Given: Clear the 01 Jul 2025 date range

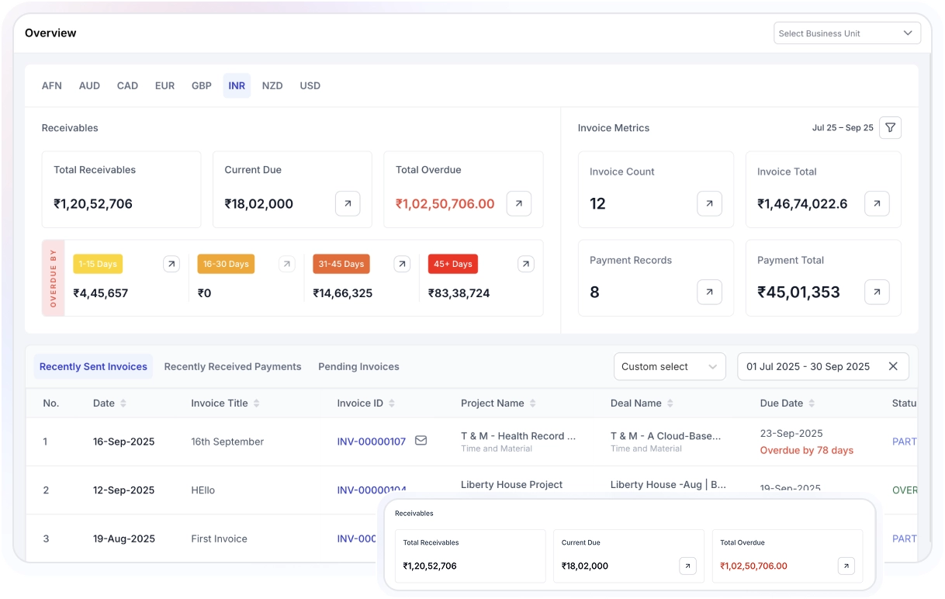Looking at the screenshot, I should pos(893,366).
